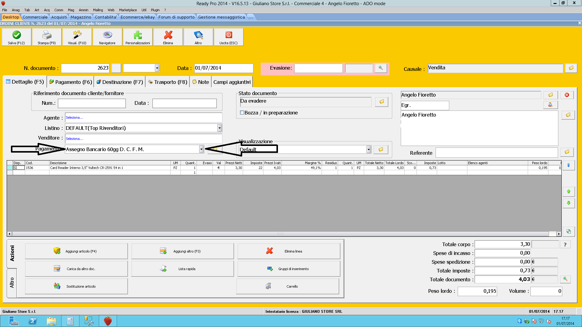This screenshot has width=582, height=327.
Task: Open customer folder next to Angelo Fioretto name
Action: [550, 95]
